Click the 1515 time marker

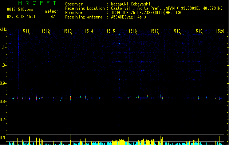click(x=111, y=31)
